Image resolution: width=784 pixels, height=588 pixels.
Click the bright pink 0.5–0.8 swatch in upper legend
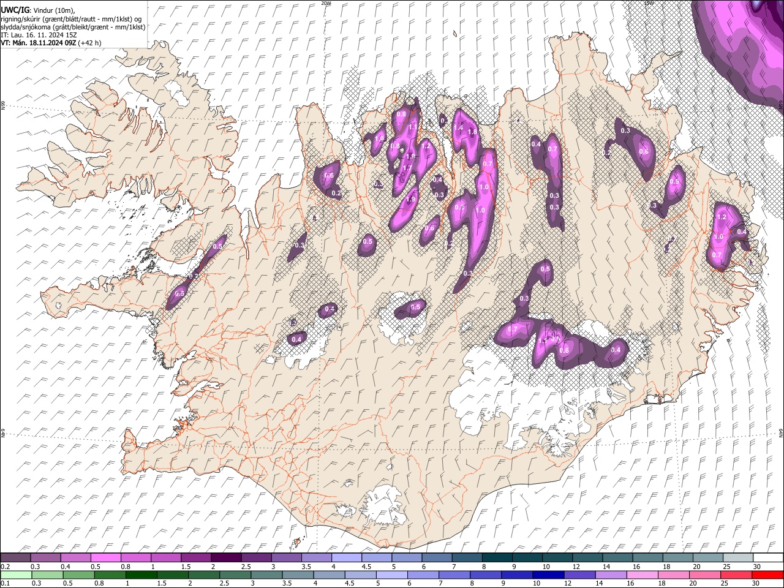tap(105, 557)
